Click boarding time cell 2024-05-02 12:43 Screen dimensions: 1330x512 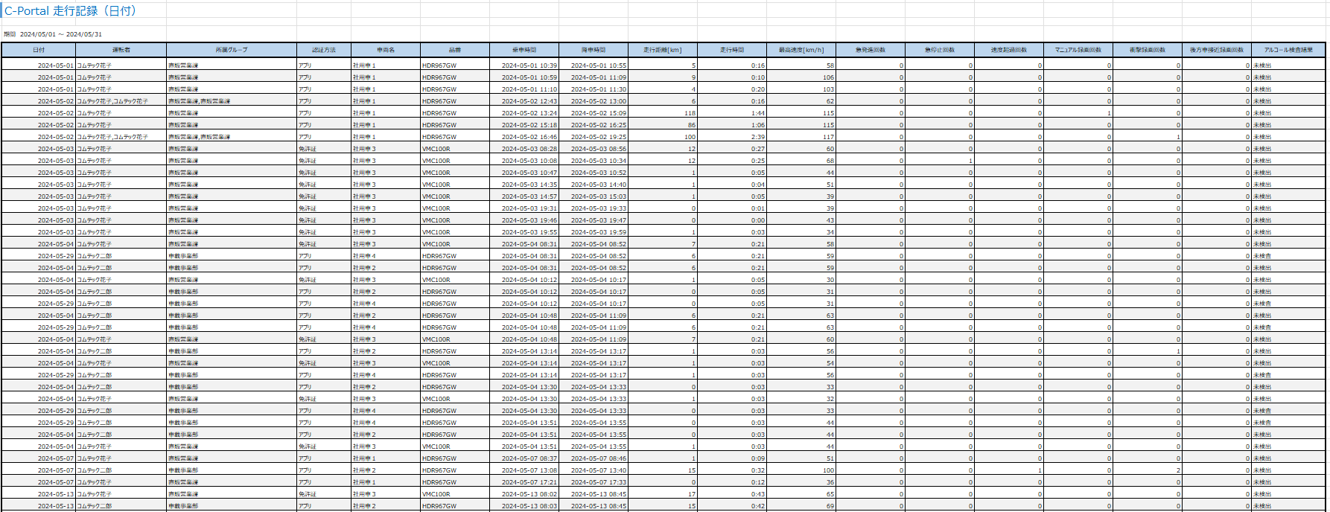524,101
